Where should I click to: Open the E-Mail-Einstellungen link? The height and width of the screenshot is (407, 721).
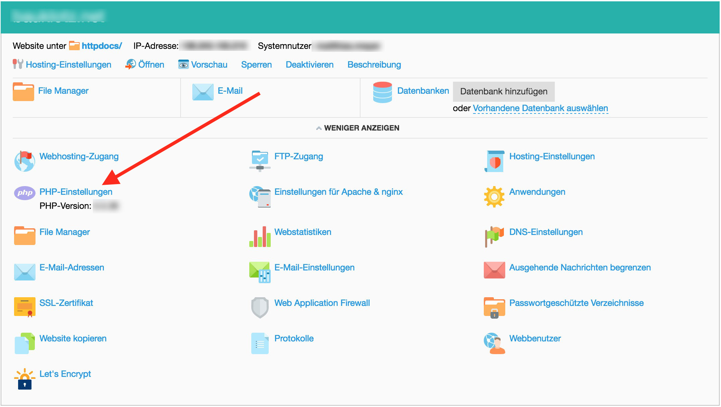click(x=315, y=267)
